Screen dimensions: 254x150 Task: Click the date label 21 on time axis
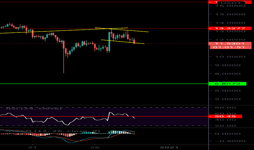32,147
